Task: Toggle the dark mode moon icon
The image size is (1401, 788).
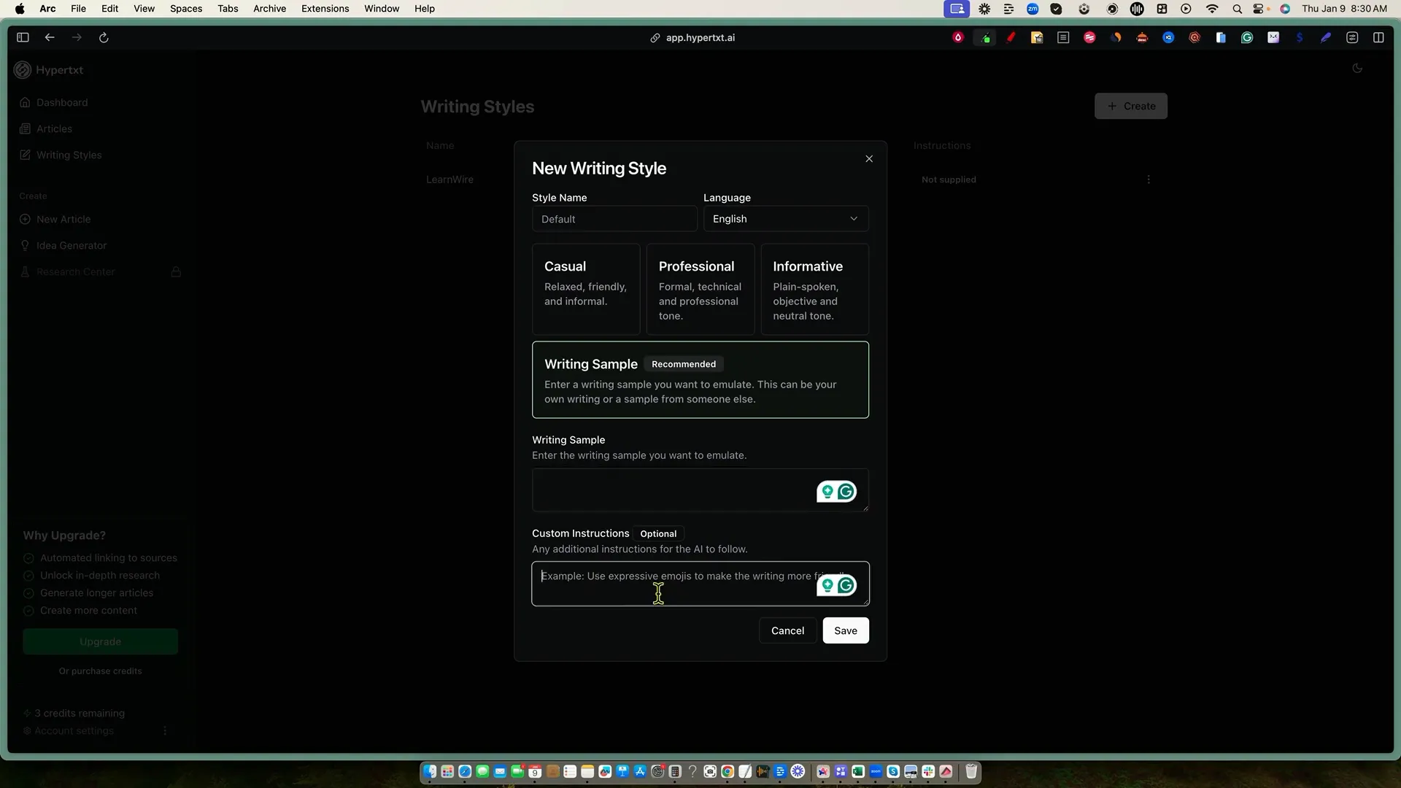Action: (1357, 69)
